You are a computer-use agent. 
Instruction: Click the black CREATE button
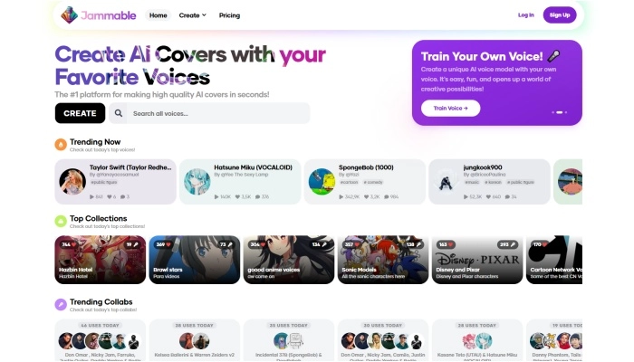(x=80, y=113)
